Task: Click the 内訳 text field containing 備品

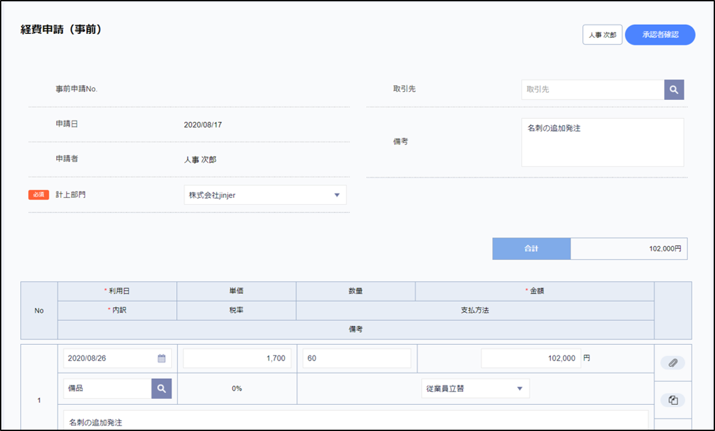Action: pyautogui.click(x=108, y=389)
